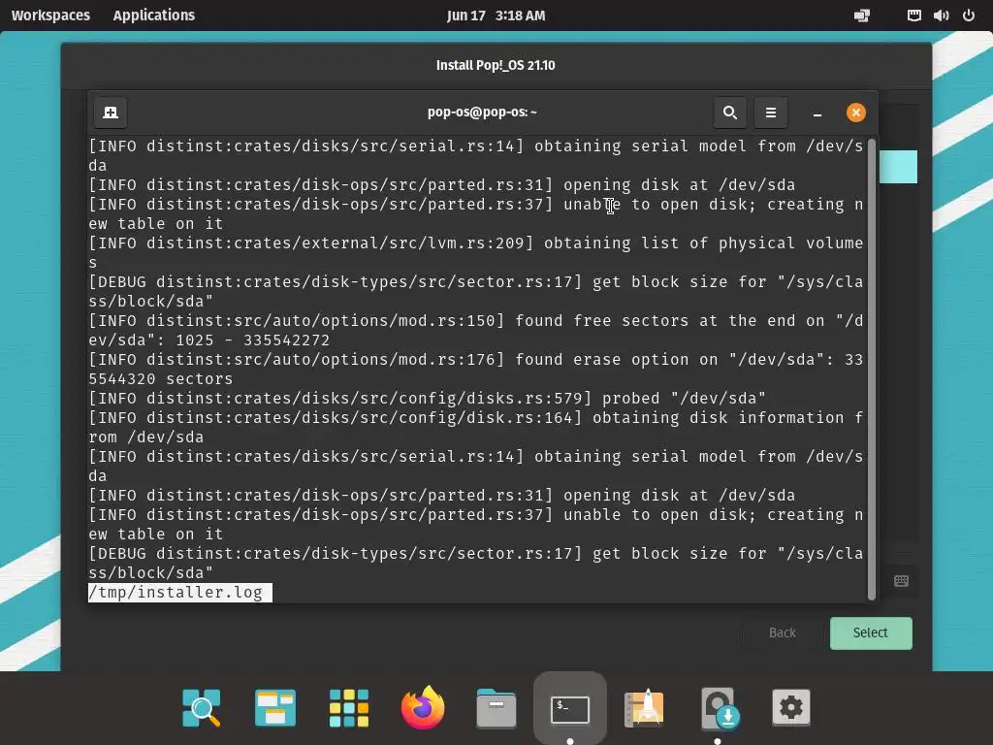
Task: Minimize the pop-os terminal window
Action: (817, 113)
